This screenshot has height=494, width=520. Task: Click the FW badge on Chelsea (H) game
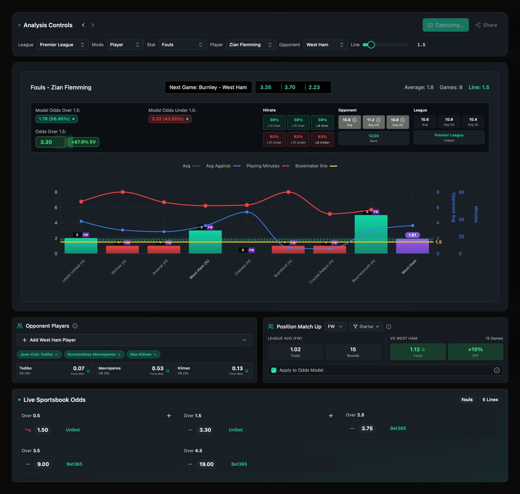(x=251, y=250)
